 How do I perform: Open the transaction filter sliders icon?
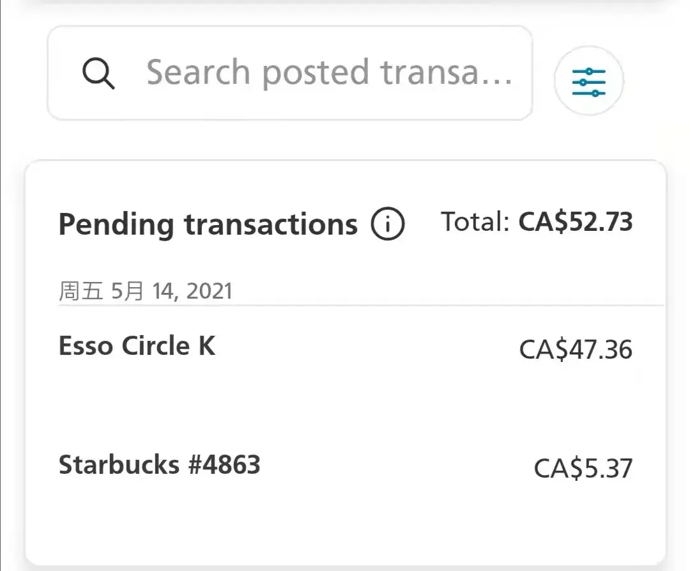[588, 81]
